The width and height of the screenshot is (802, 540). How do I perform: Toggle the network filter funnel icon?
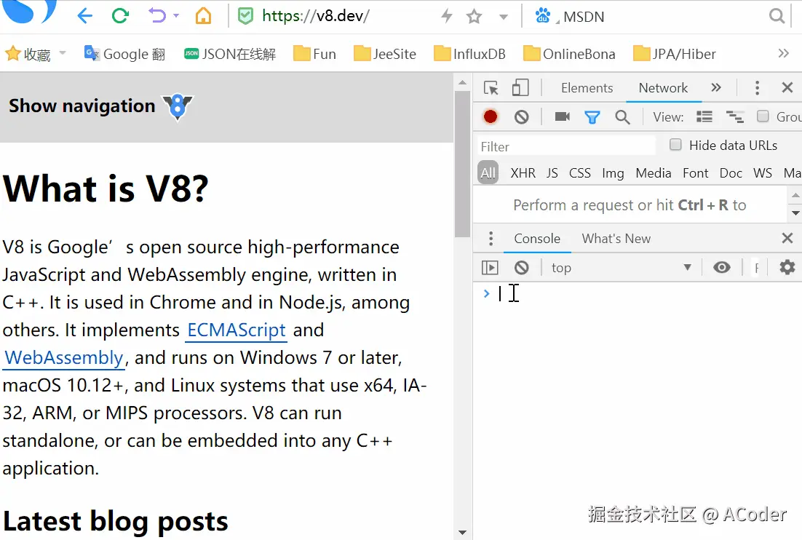click(x=592, y=118)
